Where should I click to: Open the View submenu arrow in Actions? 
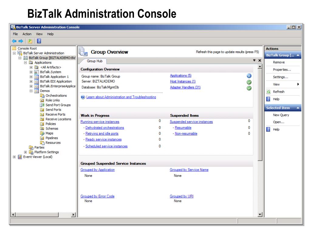click(298, 84)
